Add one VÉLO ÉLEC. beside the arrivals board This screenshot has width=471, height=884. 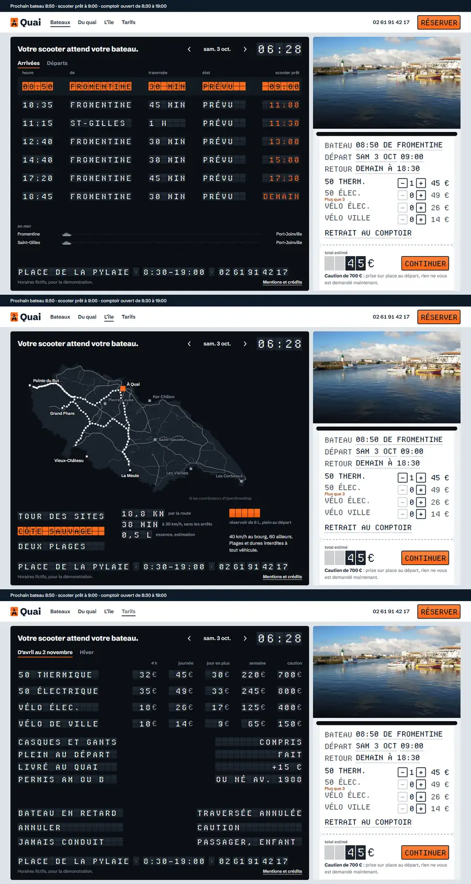coord(421,208)
